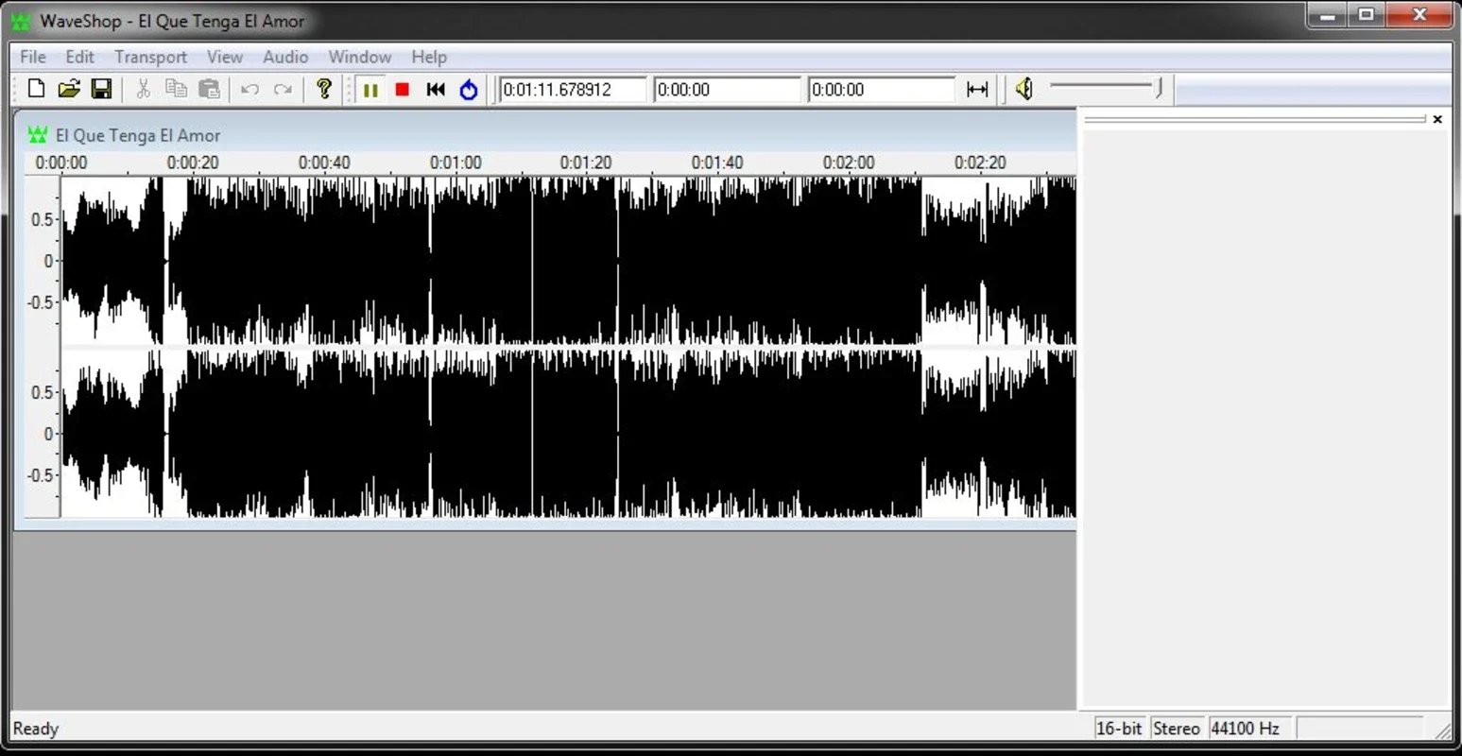This screenshot has width=1462, height=756.
Task: Minimize the WaveShop window
Action: click(x=1328, y=15)
